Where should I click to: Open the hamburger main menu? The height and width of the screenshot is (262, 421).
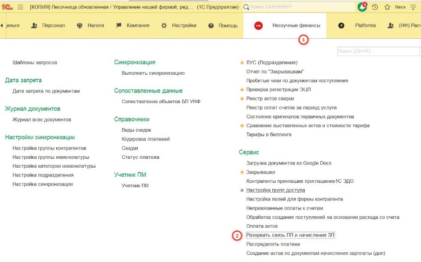20,7
